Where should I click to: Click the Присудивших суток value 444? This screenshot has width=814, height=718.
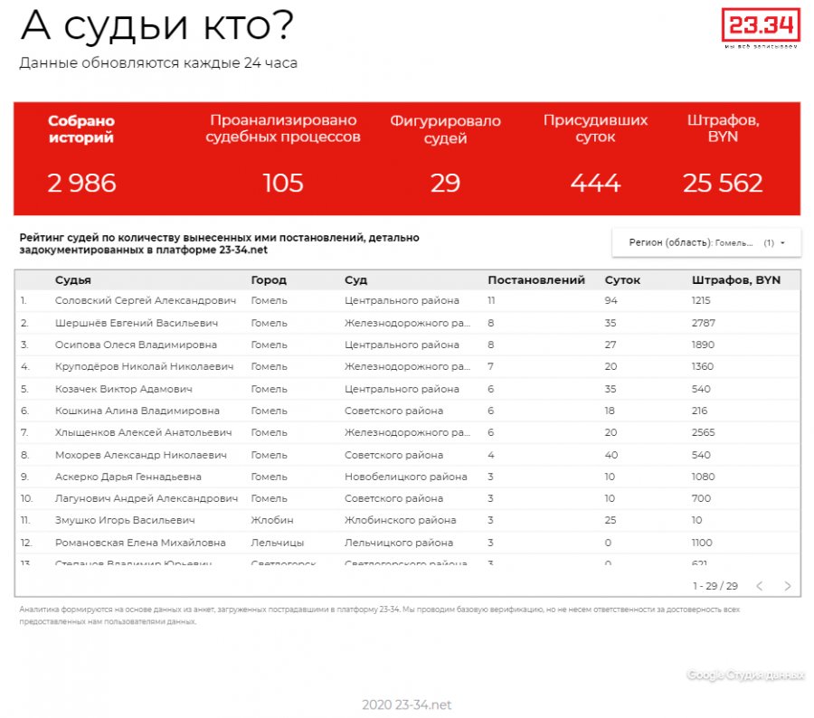click(x=595, y=184)
